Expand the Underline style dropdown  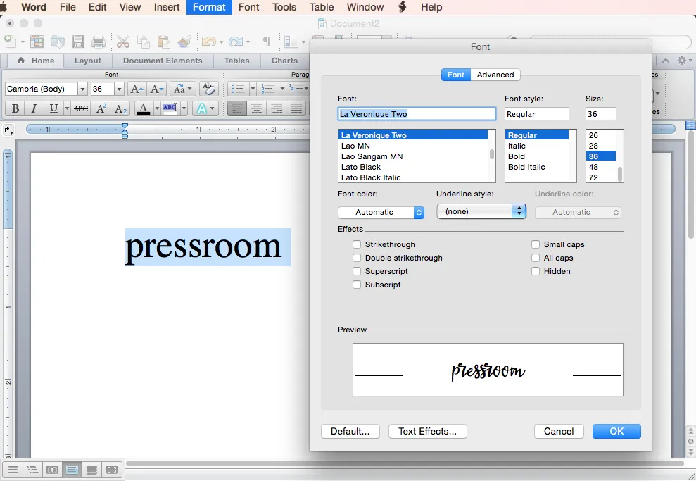[x=481, y=211]
